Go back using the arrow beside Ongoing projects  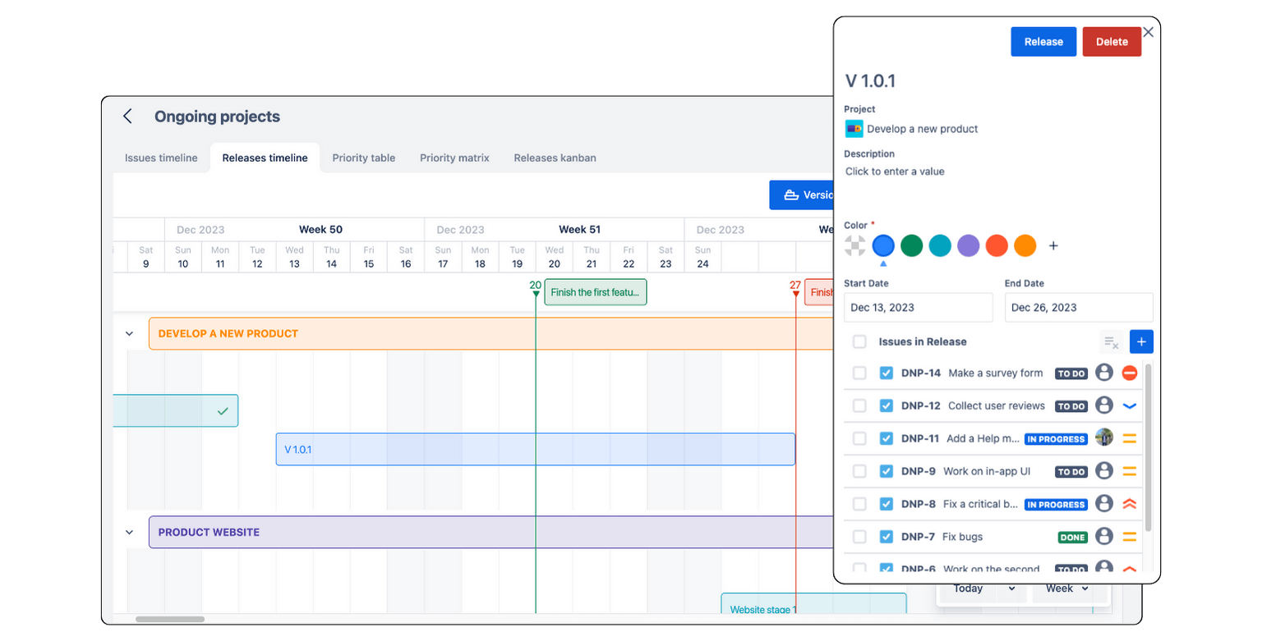tap(127, 117)
